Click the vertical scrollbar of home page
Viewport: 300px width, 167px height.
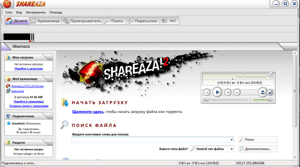pyautogui.click(x=295, y=92)
